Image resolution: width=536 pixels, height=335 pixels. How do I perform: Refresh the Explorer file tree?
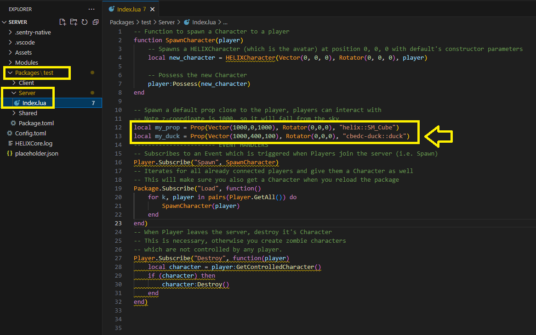[x=85, y=22]
